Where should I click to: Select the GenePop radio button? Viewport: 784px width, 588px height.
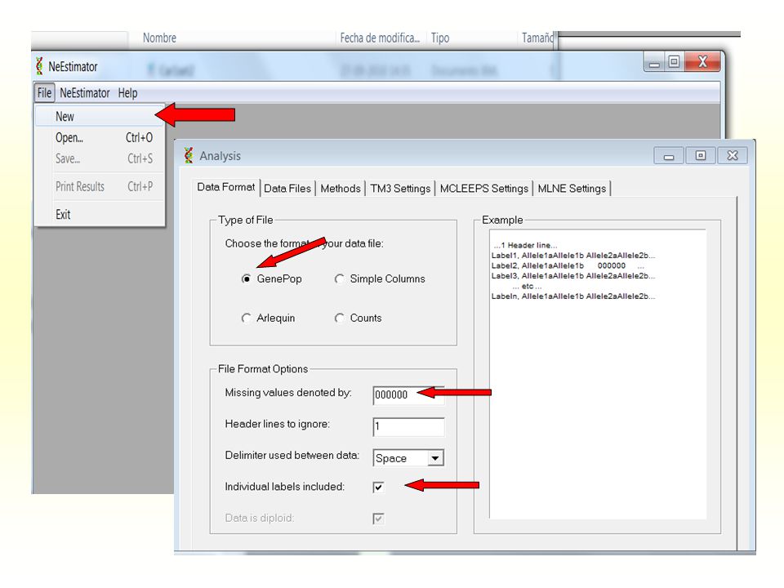tap(246, 279)
